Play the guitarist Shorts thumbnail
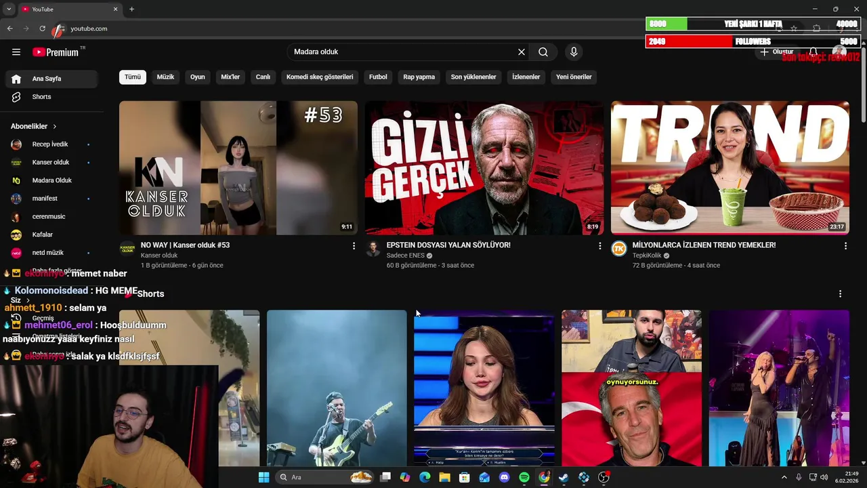 337,388
